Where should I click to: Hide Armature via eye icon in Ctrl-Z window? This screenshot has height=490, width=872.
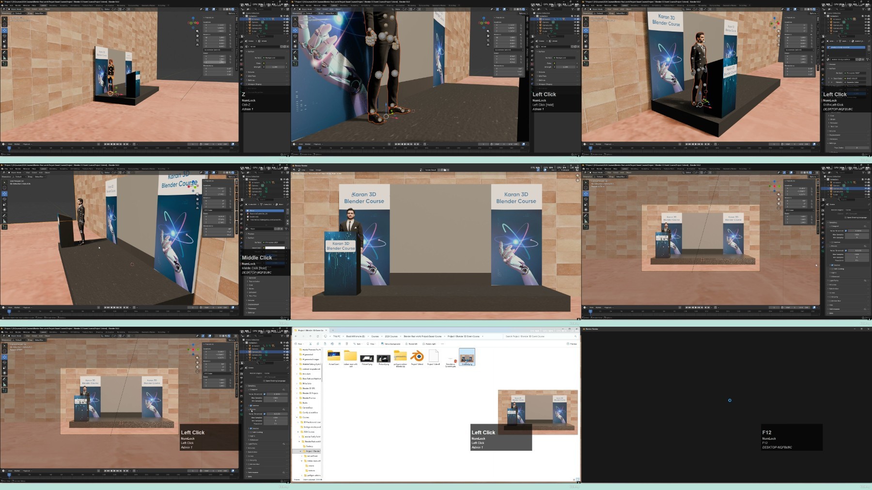click(284, 19)
